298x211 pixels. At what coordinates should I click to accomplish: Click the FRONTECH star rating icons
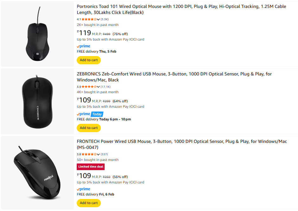(x=89, y=155)
